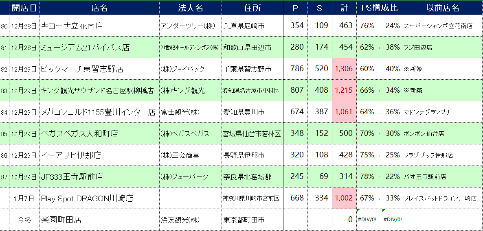Click store name ミュージアム21バイパス店

(86, 47)
